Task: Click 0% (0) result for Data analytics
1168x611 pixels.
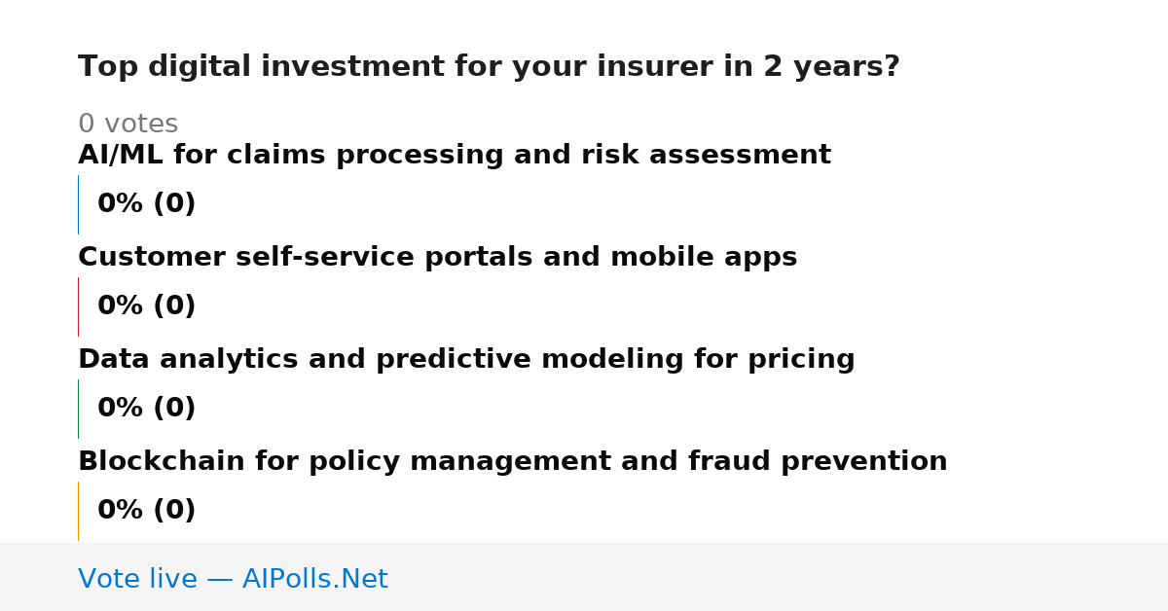Action: [x=146, y=409]
